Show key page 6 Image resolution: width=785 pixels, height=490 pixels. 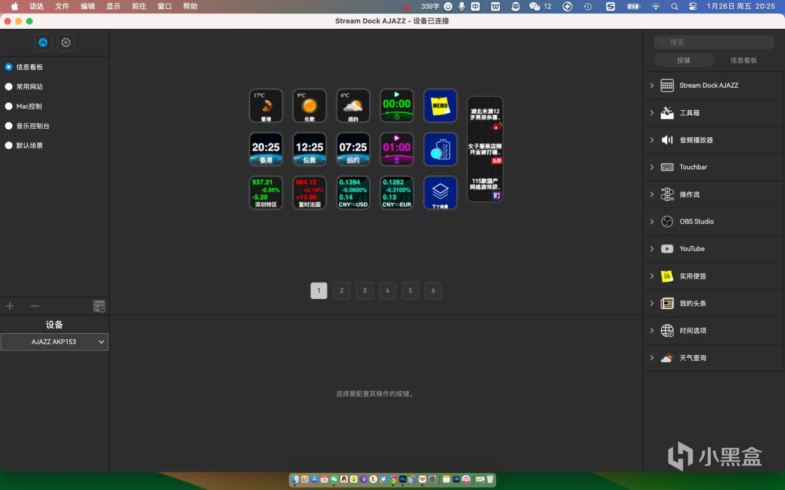point(433,290)
